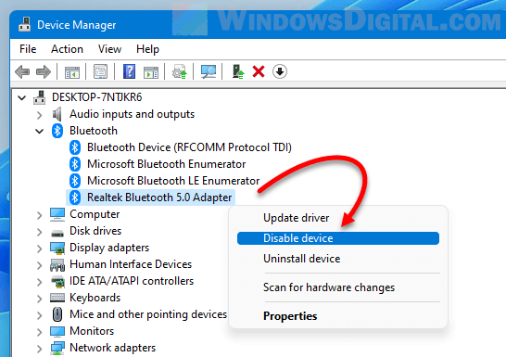
Task: Click the Microsoft Bluetooth Enumerator icon
Action: click(75, 164)
